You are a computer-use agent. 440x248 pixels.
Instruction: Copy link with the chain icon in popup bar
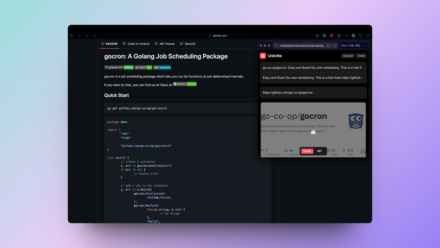pyautogui.click(x=335, y=45)
